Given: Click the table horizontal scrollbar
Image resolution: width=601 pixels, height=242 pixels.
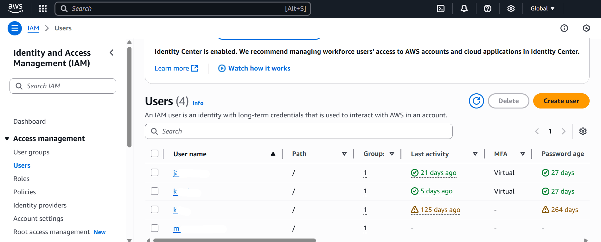Looking at the screenshot, I should pyautogui.click(x=234, y=240).
